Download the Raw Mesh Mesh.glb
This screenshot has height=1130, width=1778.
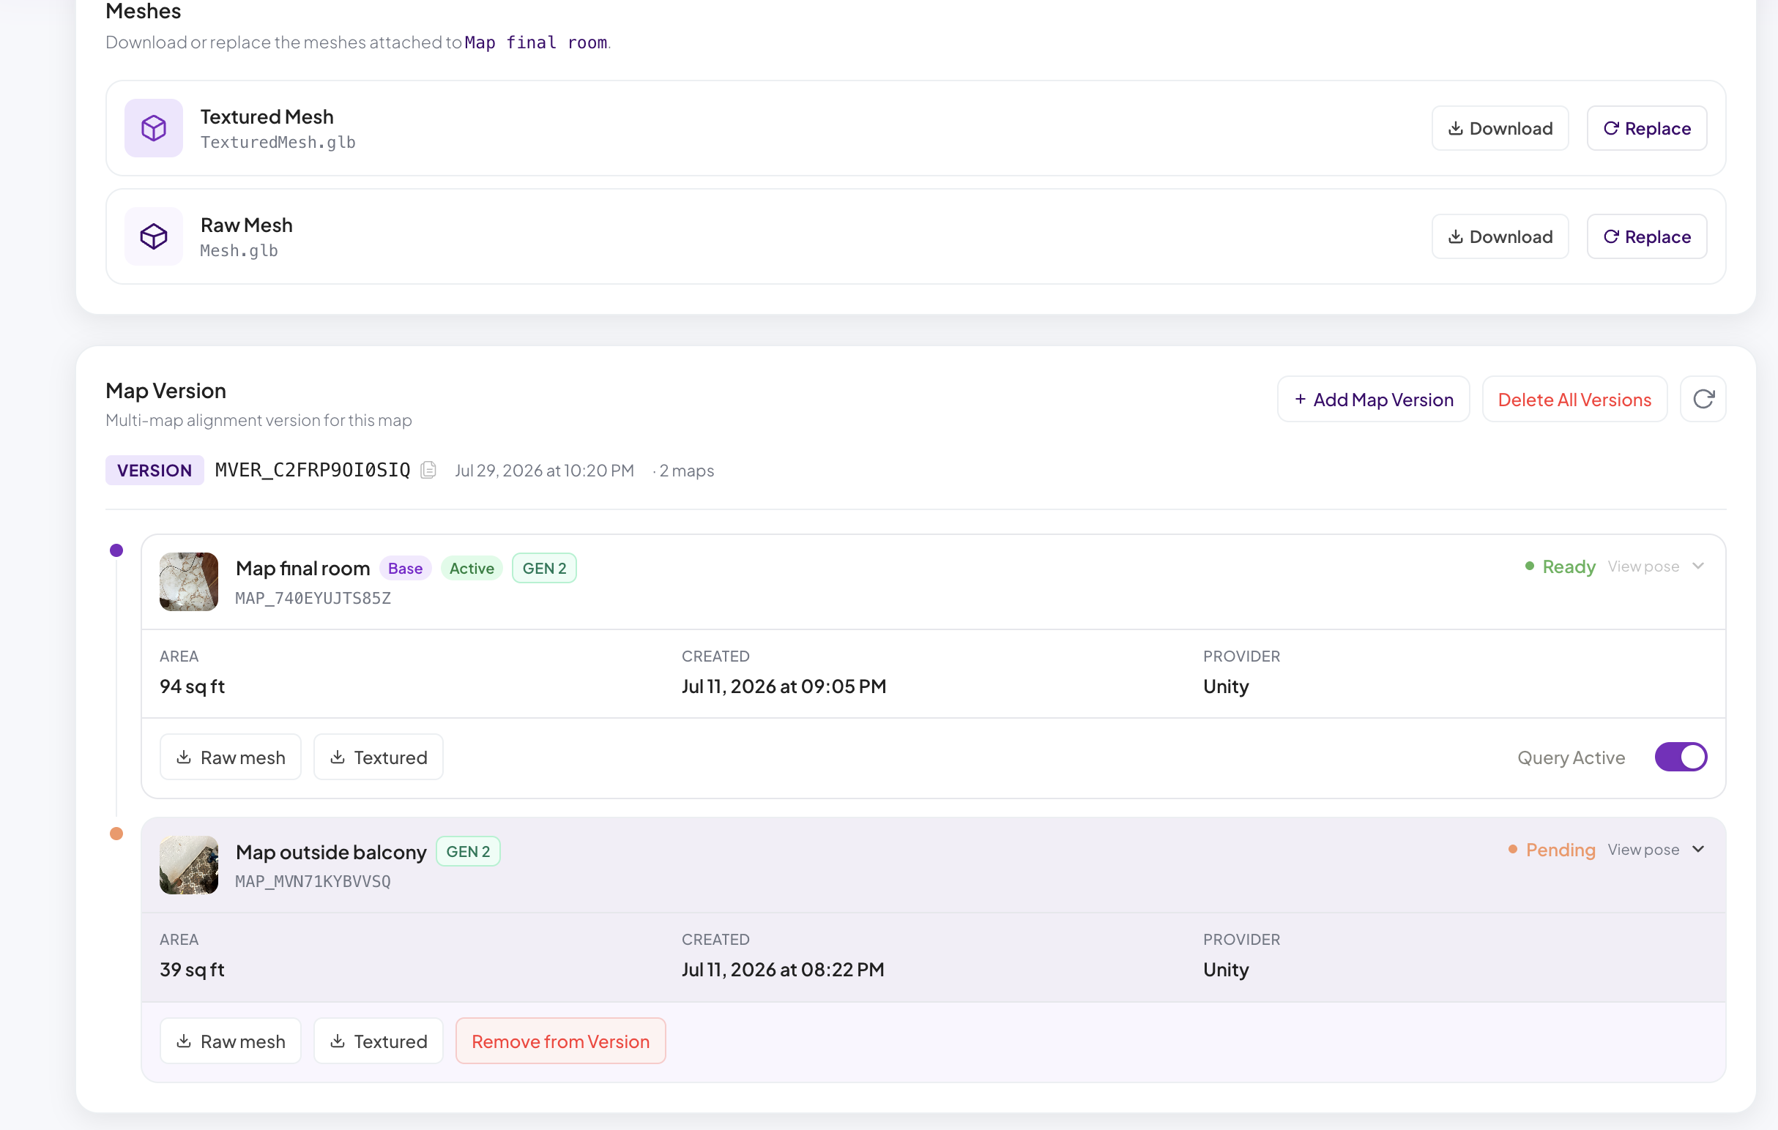[1500, 236]
